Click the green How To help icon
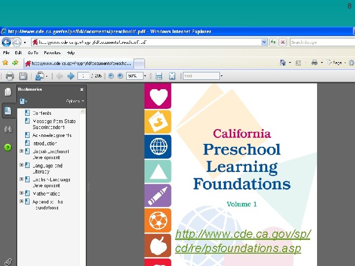 (x=8, y=147)
